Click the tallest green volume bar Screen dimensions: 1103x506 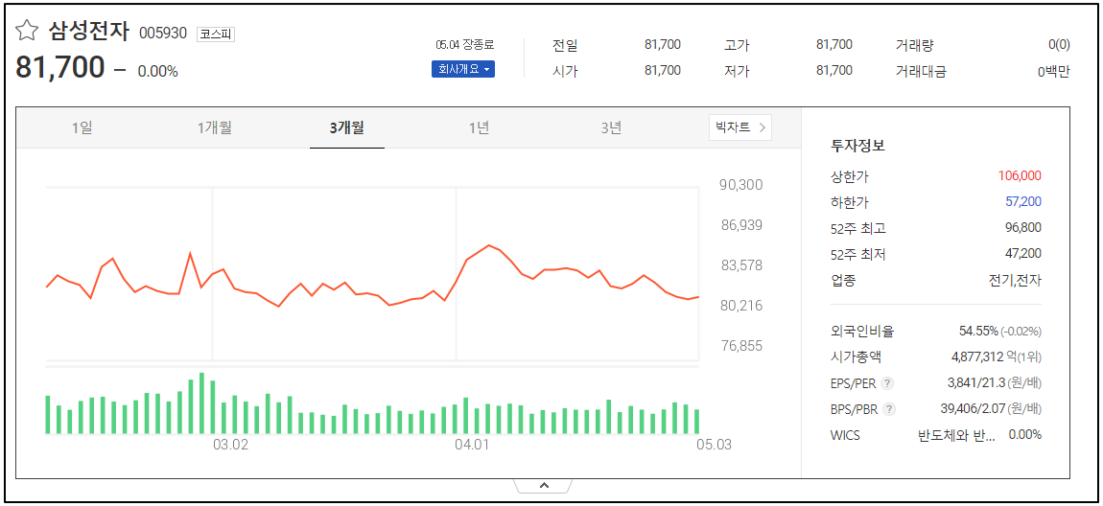(201, 403)
